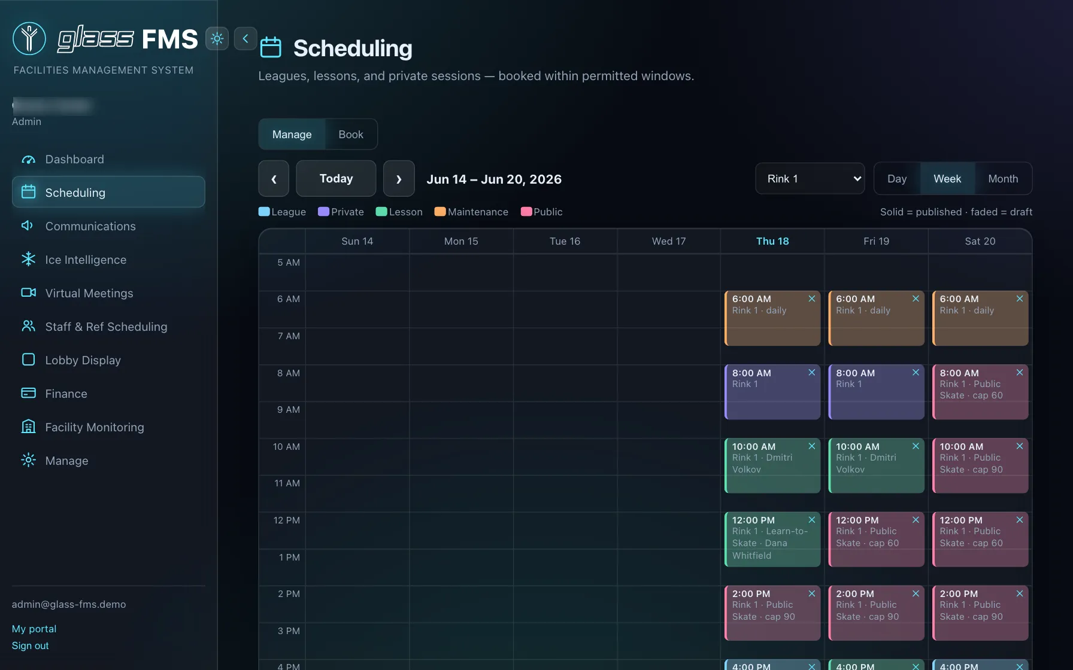The height and width of the screenshot is (670, 1073).
Task: Click the orange Maintenance legend swatch
Action: point(440,212)
